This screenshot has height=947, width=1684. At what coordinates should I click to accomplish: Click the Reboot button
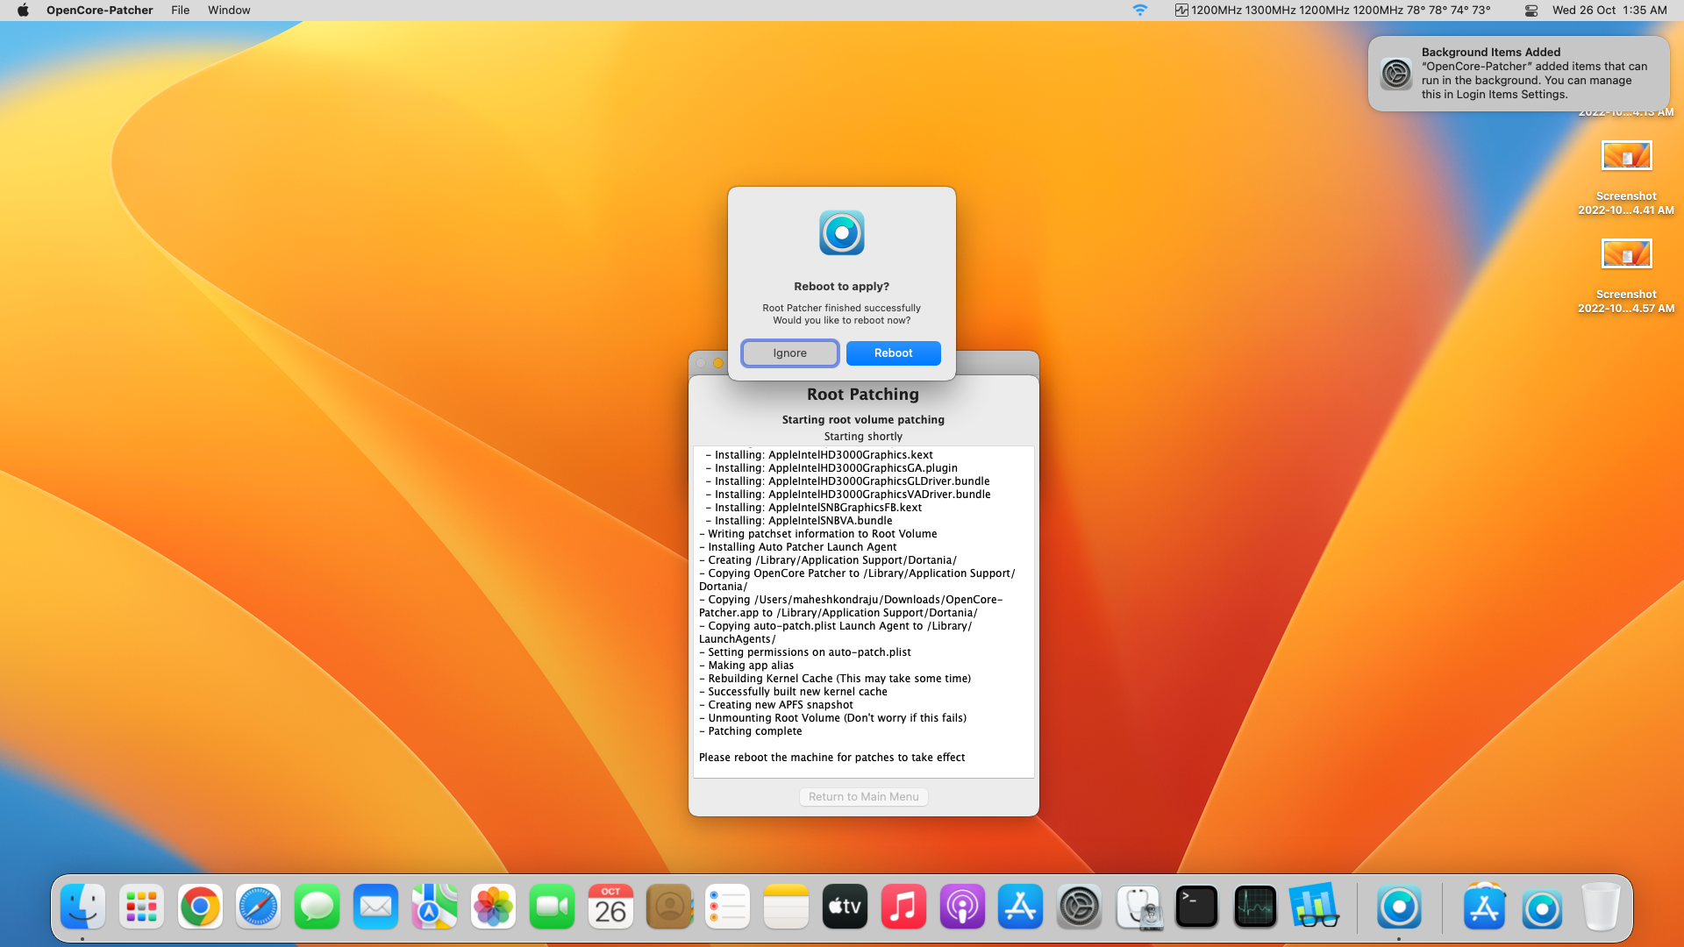893,352
